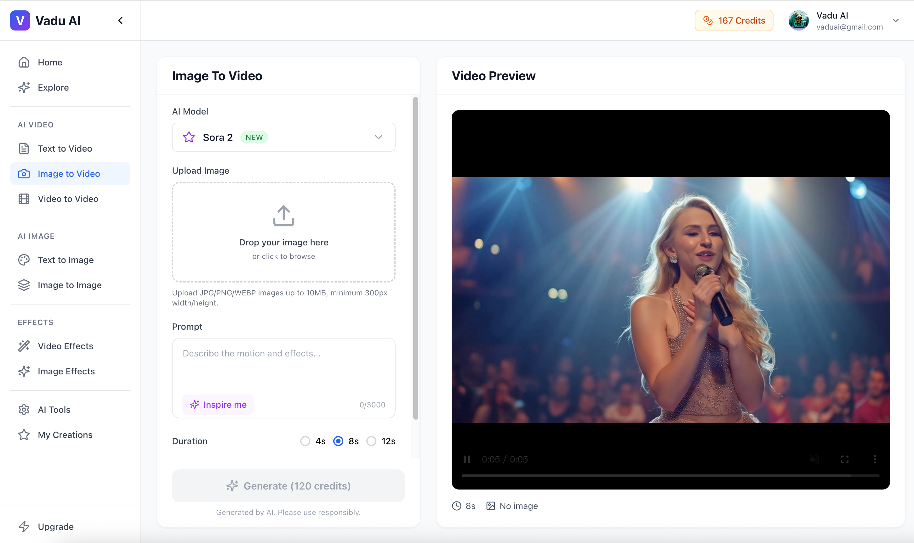The image size is (914, 543).
Task: Open the 167 Credits balance
Action: point(734,20)
